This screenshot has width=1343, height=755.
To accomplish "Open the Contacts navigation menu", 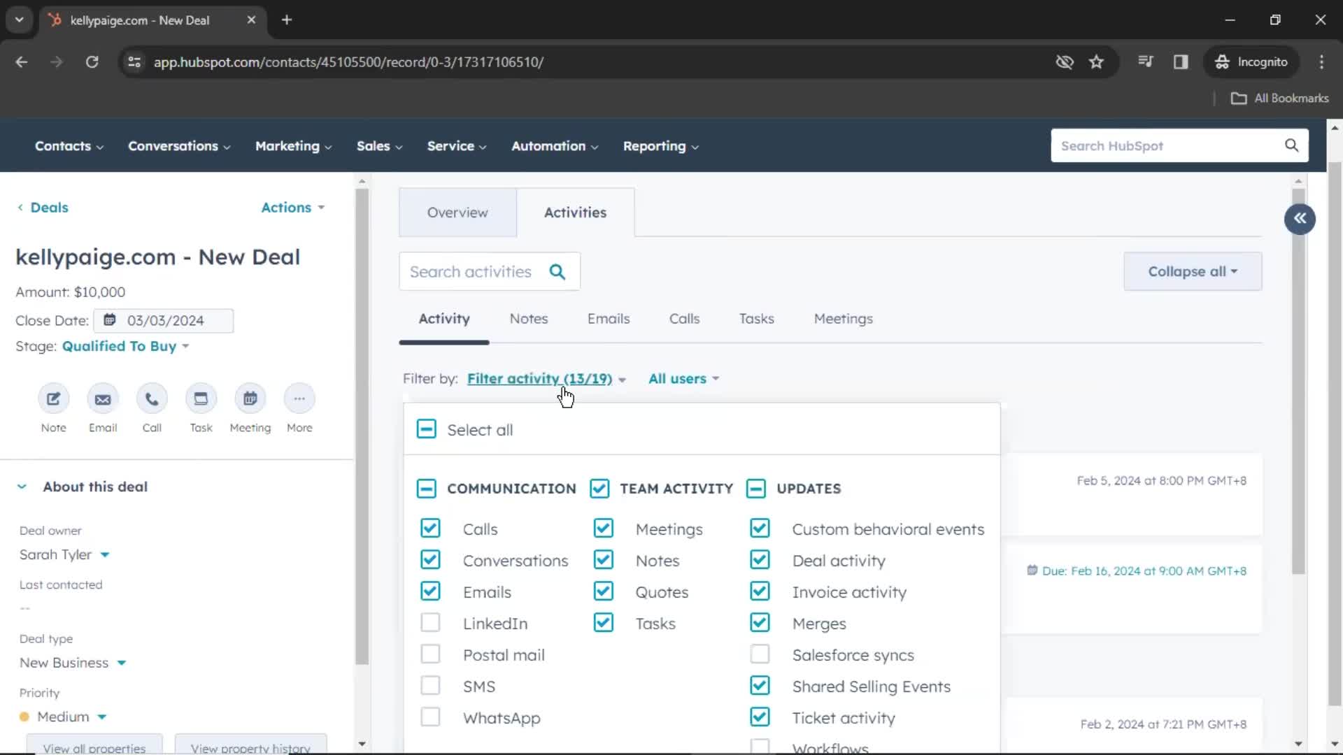I will [69, 146].
